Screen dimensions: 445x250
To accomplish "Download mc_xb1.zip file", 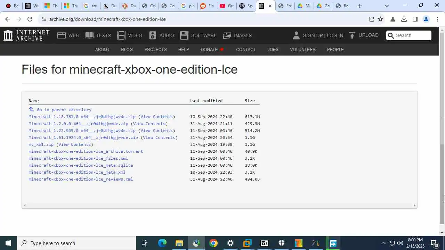I will (41, 144).
